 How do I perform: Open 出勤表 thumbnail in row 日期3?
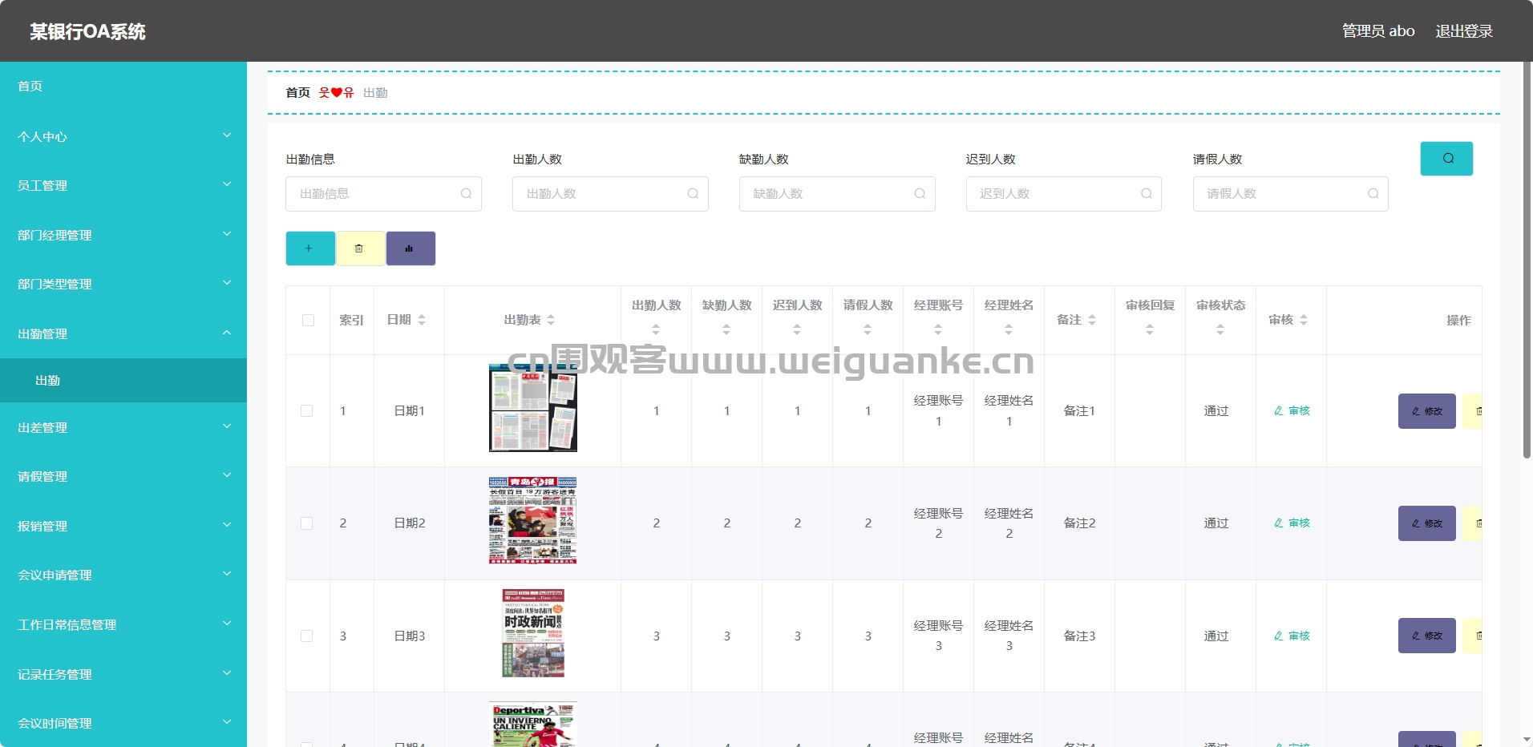533,633
